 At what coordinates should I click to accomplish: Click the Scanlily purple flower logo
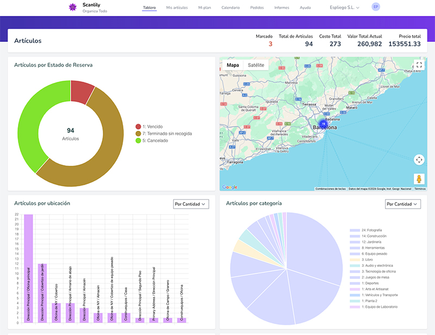(x=73, y=7)
